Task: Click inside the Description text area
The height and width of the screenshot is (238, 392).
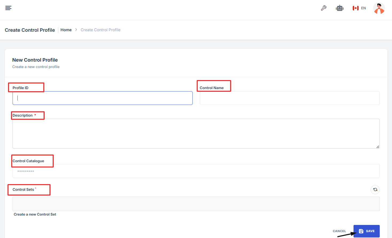Action: point(196,133)
